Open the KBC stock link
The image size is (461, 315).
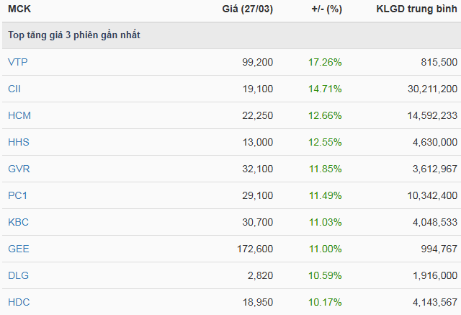(18, 222)
